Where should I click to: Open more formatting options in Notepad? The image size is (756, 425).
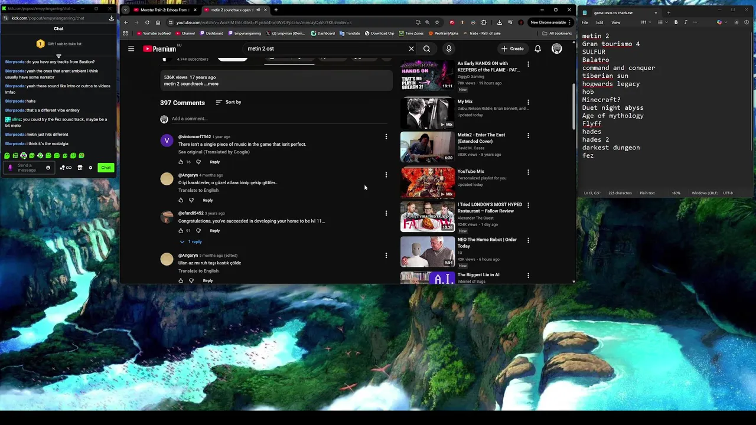coord(695,22)
